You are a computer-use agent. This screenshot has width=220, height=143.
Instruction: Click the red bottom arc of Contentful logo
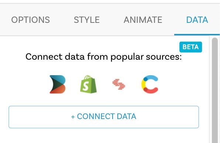150,90
